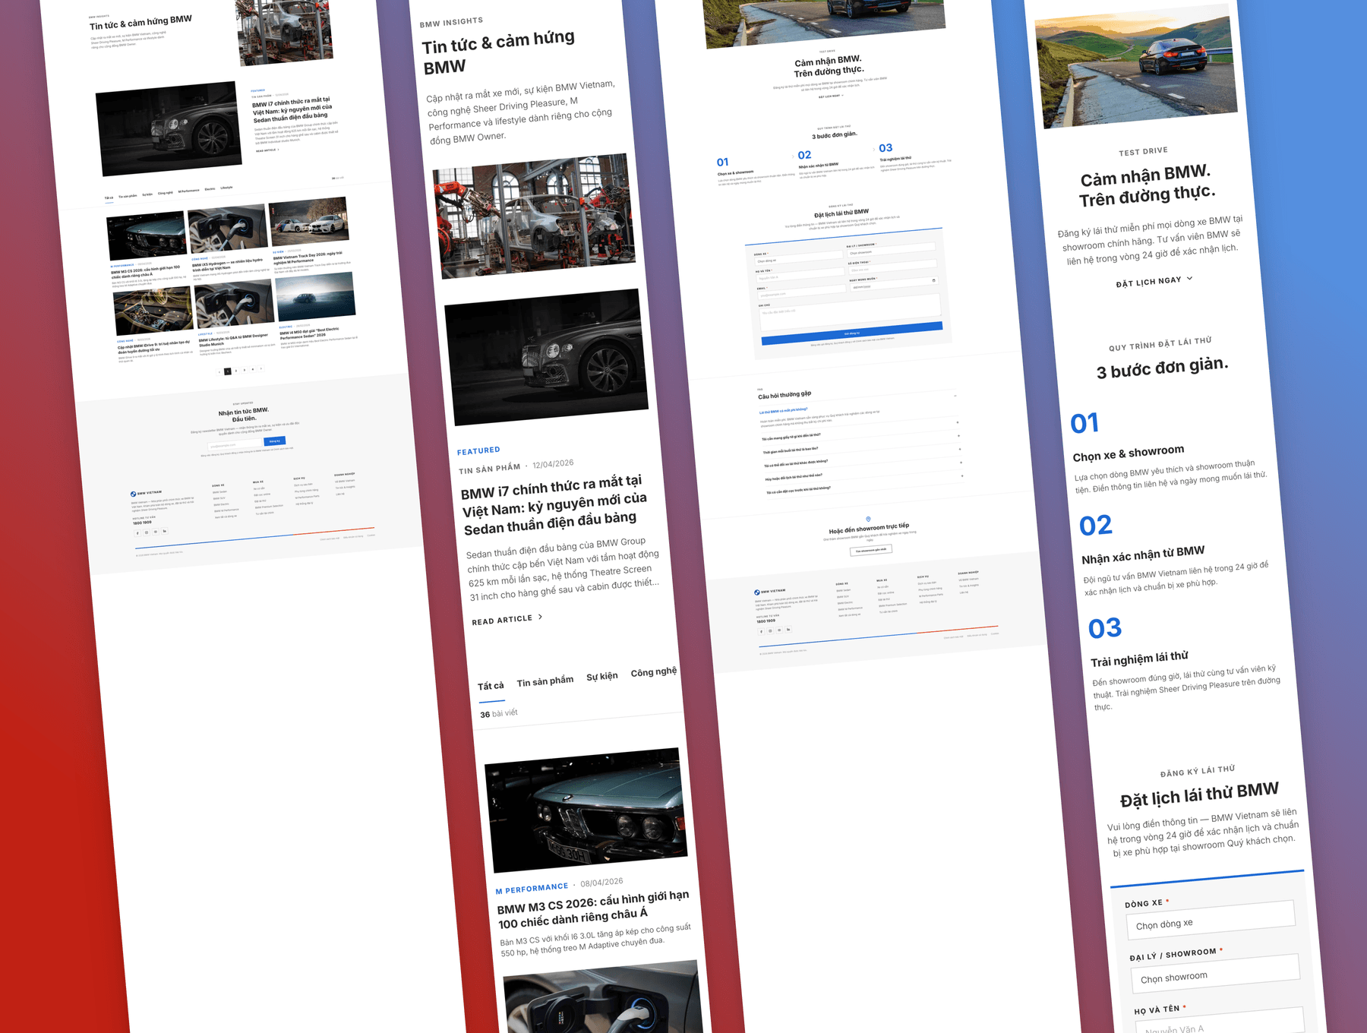
Task: Click LinkedIn icon in news page footer
Action: coord(164,531)
